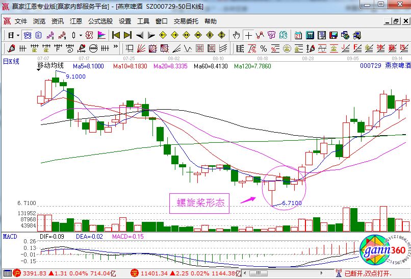Click the hand pan tool icon

point(236,35)
